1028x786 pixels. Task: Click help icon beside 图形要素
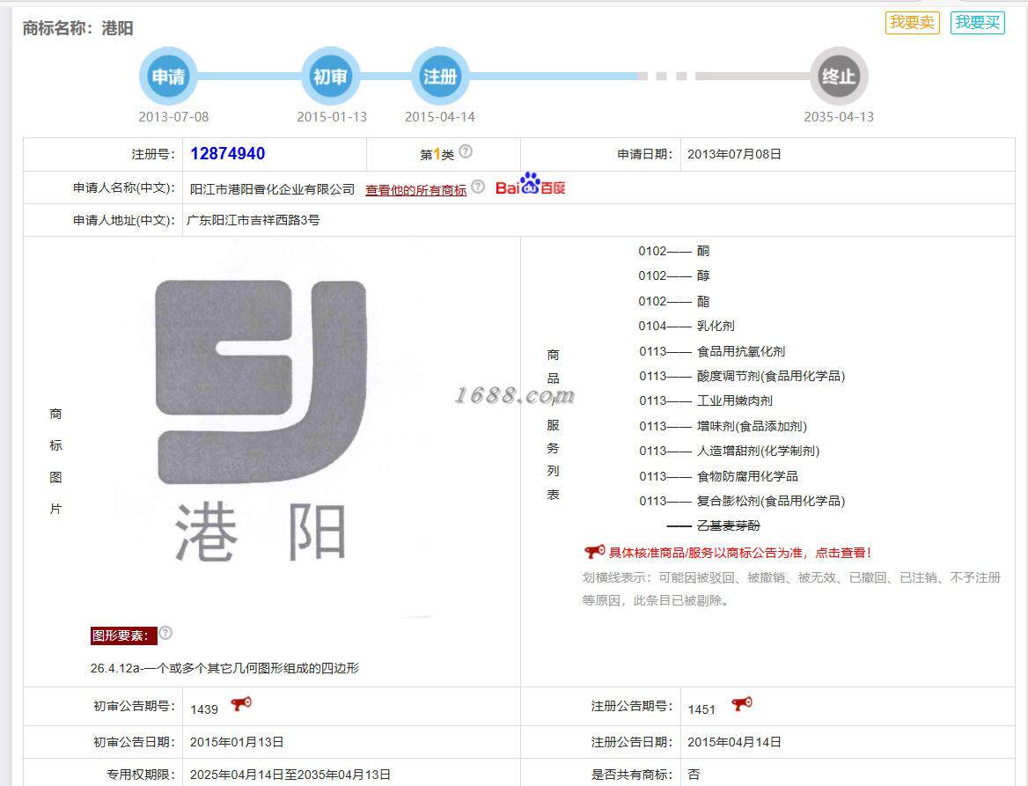(165, 633)
